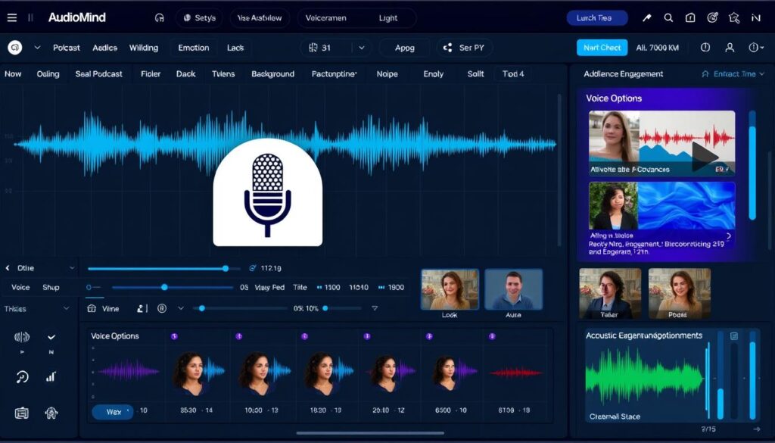This screenshot has height=443, width=775.
Task: Expand the dropdown beside the round logo
Action: click(37, 48)
